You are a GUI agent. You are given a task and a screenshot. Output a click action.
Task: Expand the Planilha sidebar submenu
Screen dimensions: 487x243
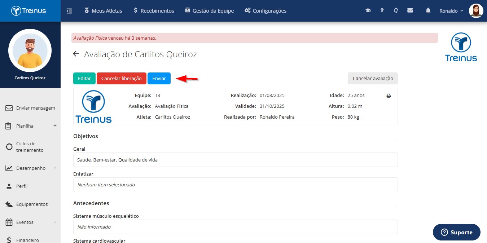[55, 126]
